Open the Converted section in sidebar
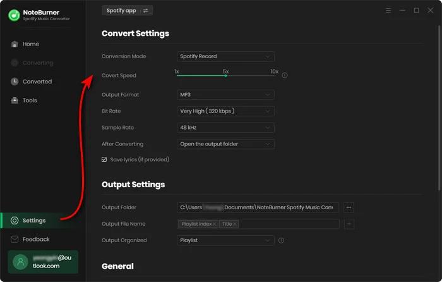442x282 pixels. coord(37,82)
